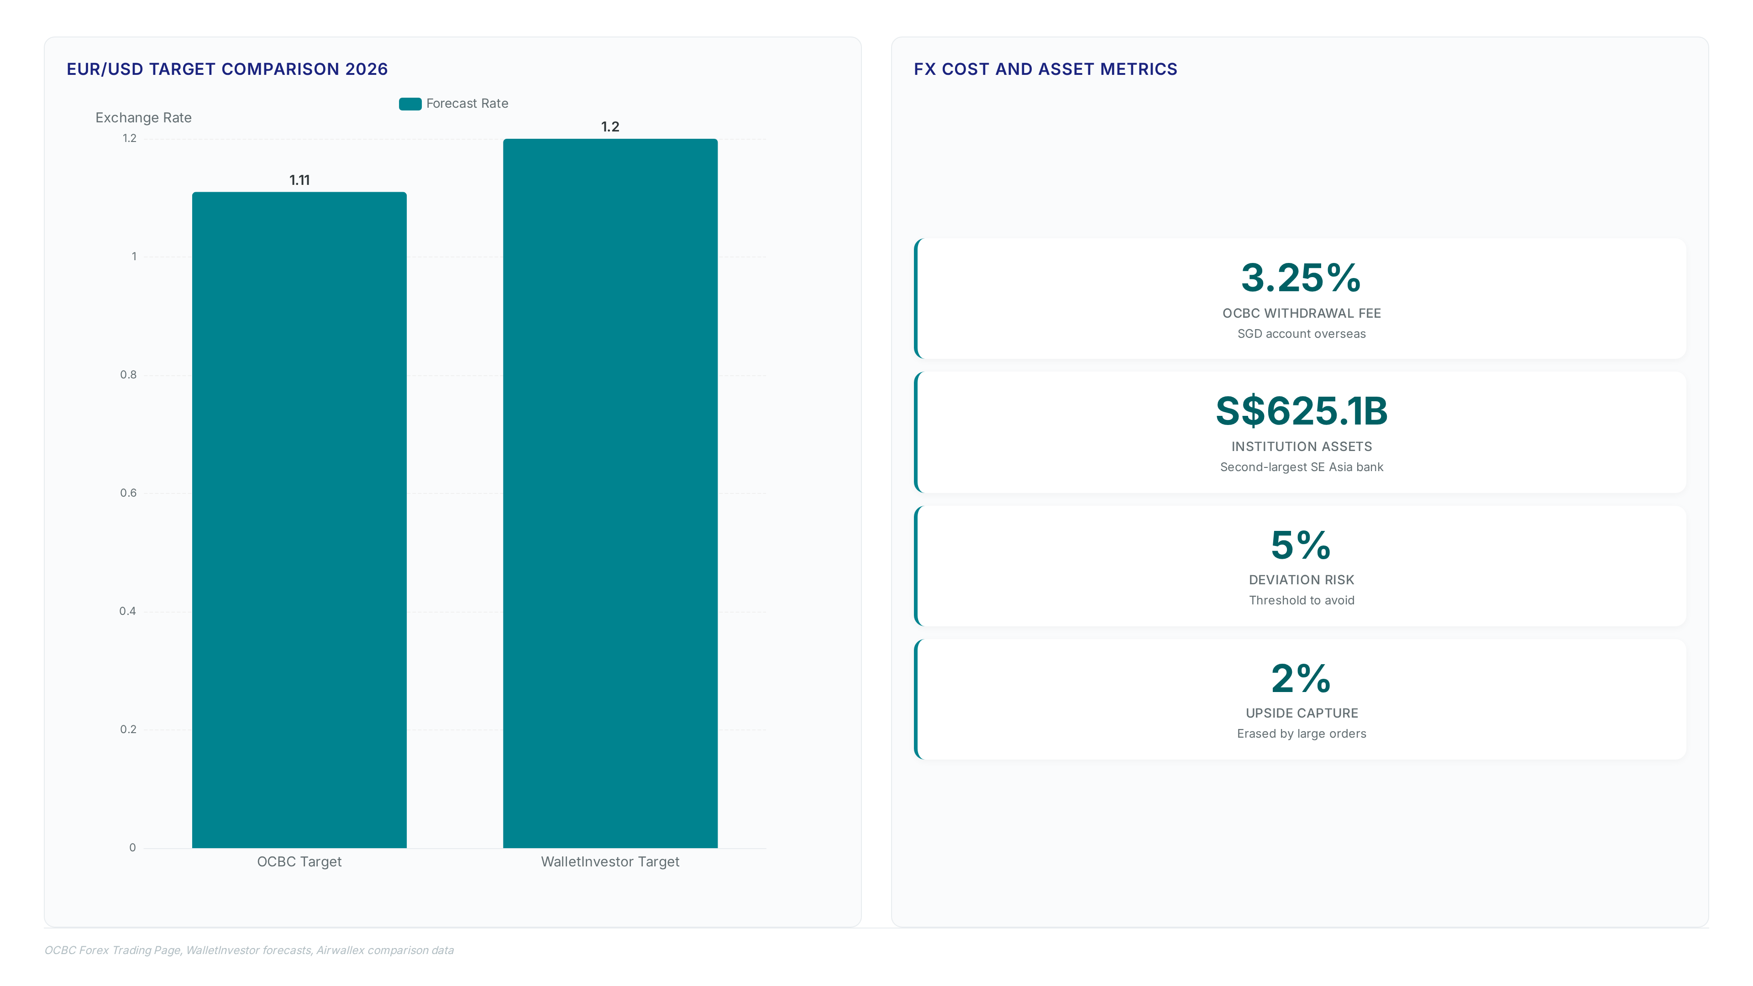Click the 0 y-axis tick label
Viewport: 1753px width, 986px height.
point(133,848)
